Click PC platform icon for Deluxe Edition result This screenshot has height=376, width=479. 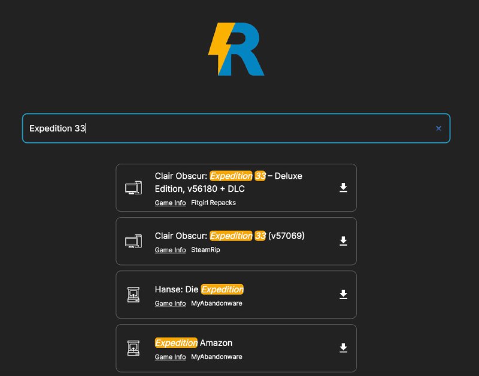click(134, 188)
